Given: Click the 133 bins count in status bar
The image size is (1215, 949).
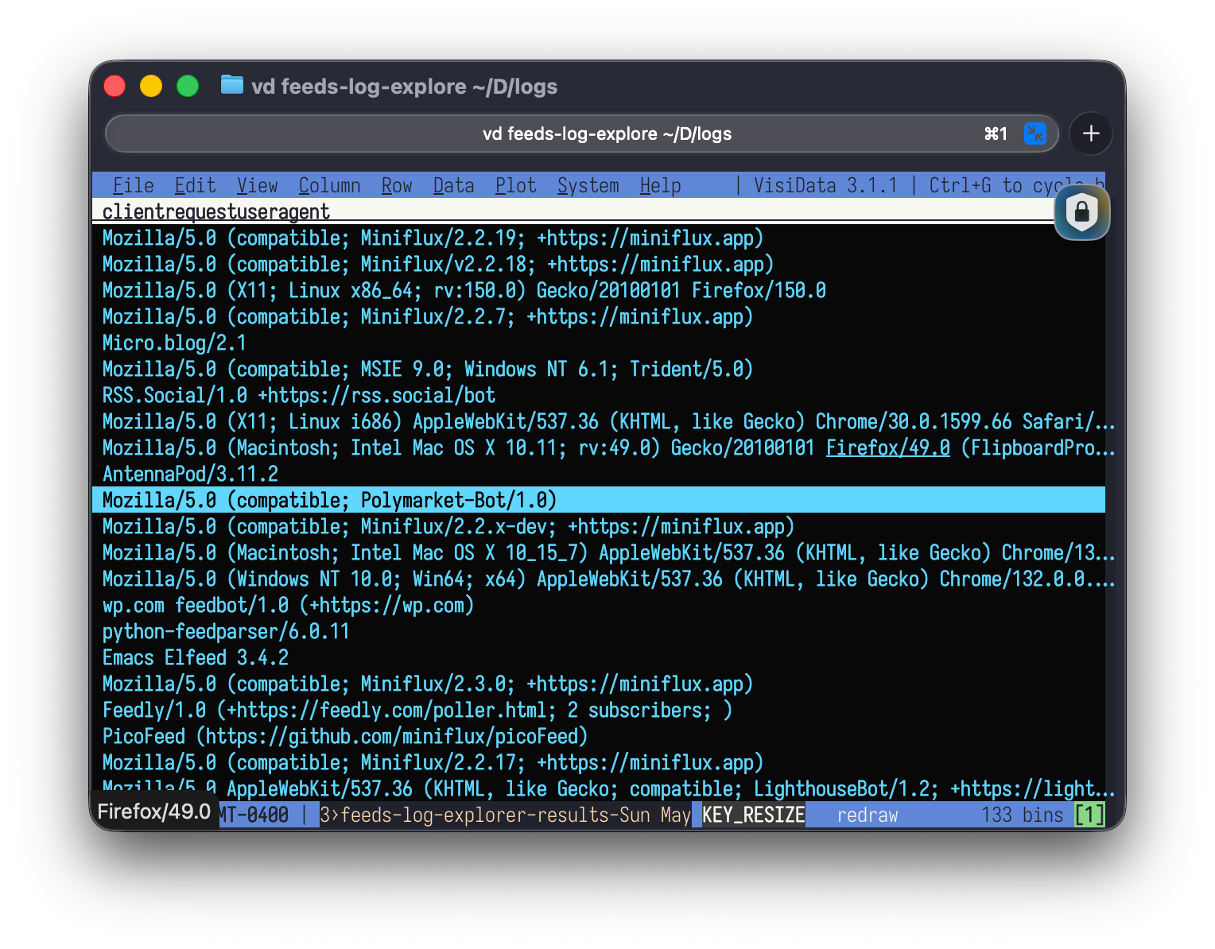Looking at the screenshot, I should pos(1022,815).
